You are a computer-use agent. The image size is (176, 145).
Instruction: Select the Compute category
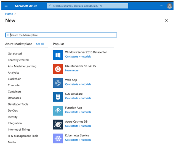[x=14, y=85]
